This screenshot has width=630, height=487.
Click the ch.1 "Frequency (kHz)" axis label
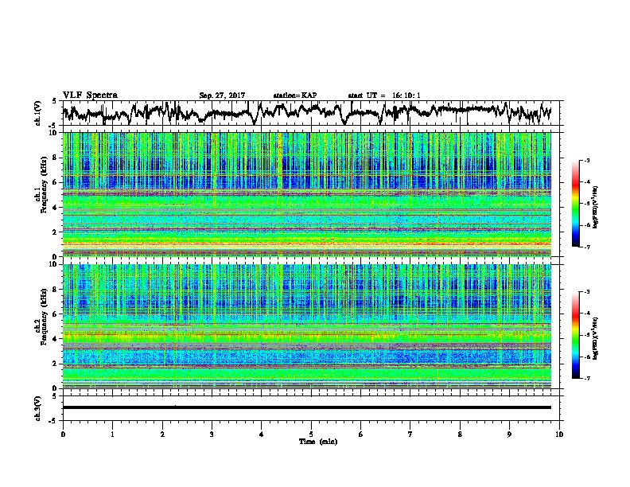pyautogui.click(x=44, y=185)
